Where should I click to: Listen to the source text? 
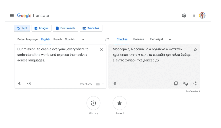click(29, 83)
